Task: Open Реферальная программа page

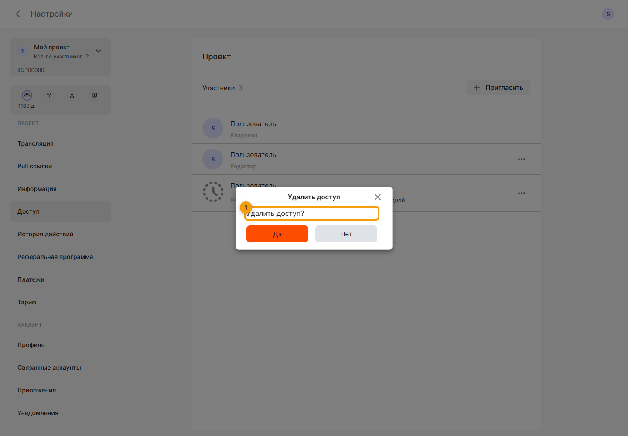Action: click(x=61, y=257)
